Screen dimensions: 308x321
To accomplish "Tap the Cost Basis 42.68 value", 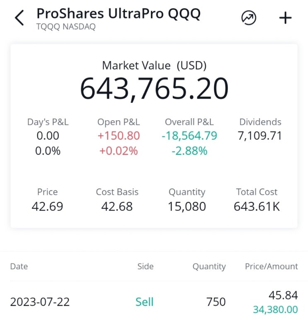I will [x=117, y=206].
